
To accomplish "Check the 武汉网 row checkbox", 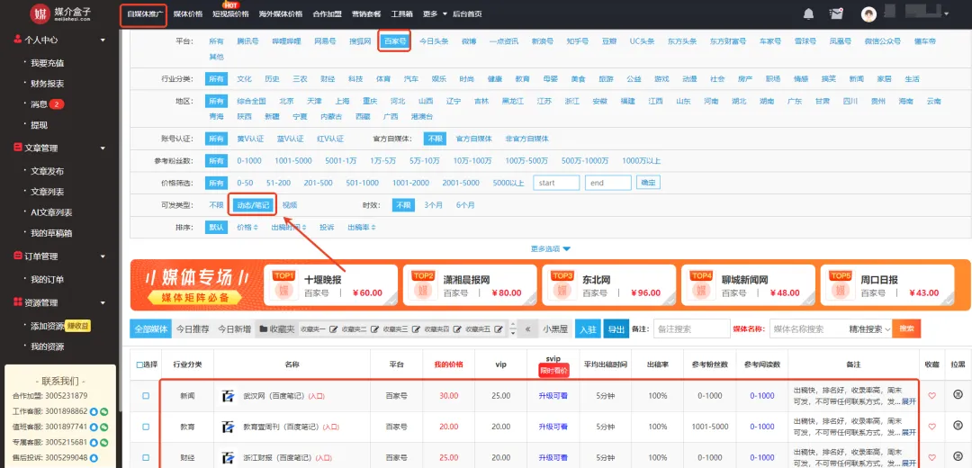I will click(x=146, y=395).
